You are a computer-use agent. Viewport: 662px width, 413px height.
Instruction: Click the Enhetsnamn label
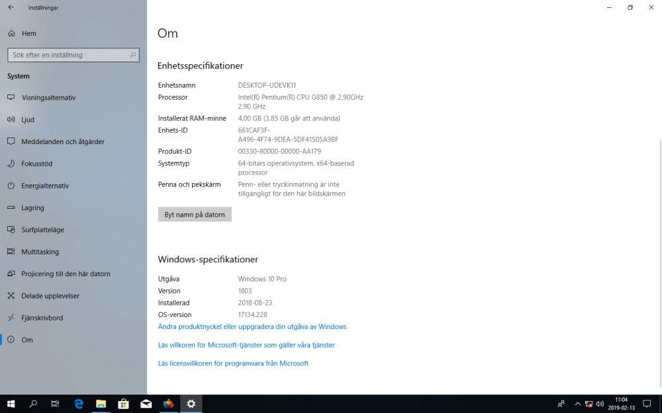click(177, 85)
